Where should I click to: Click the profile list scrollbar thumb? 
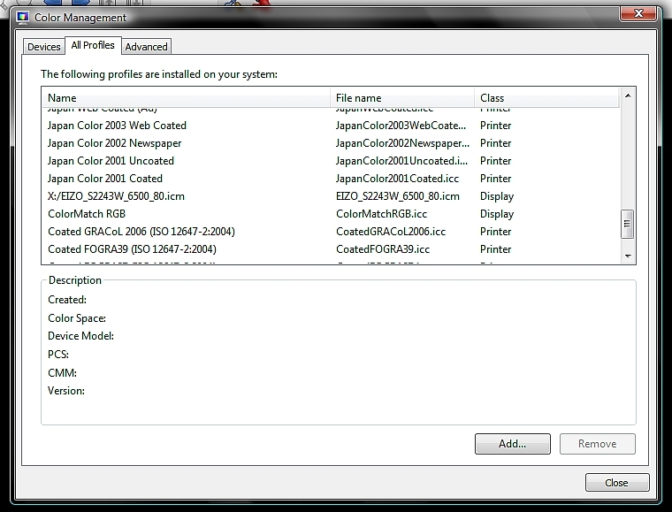pos(628,224)
